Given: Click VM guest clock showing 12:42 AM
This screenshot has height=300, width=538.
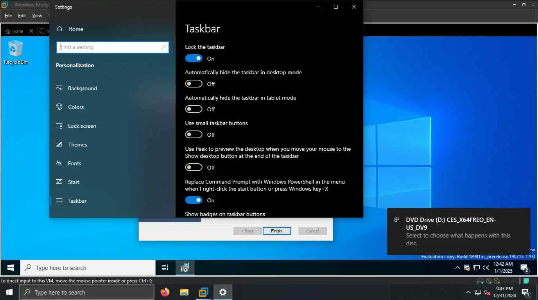Looking at the screenshot, I should pyautogui.click(x=503, y=268).
